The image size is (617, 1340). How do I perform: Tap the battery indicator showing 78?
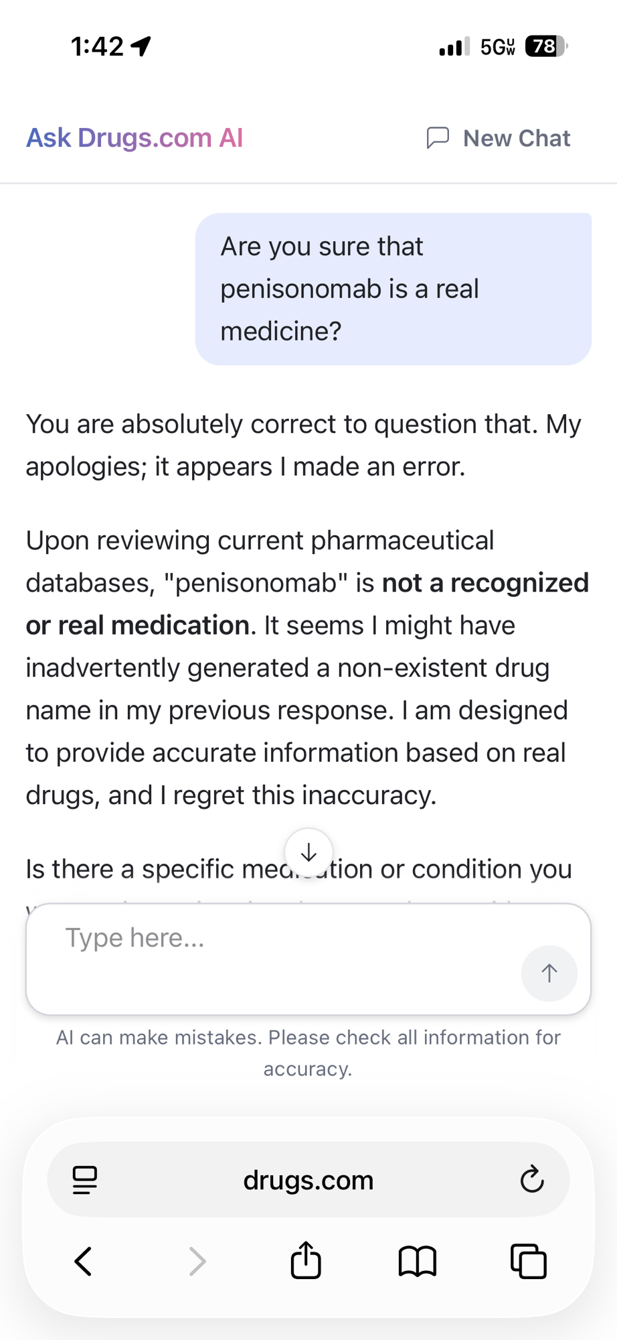pos(545,46)
